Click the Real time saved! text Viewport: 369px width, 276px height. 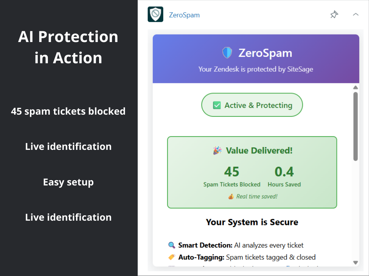257,197
